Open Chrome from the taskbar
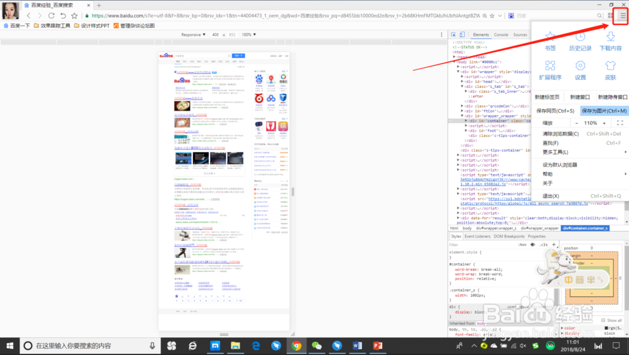This screenshot has width=629, height=355. point(296,346)
